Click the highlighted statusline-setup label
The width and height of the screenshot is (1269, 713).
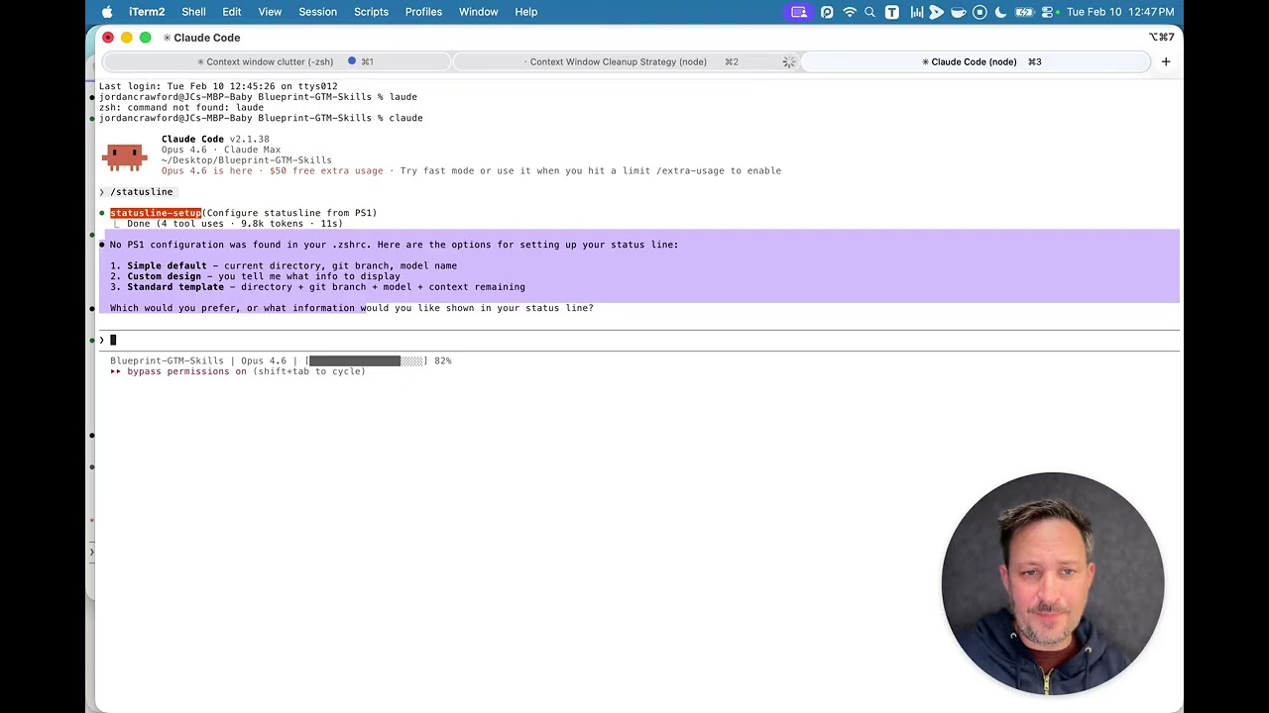tap(156, 213)
